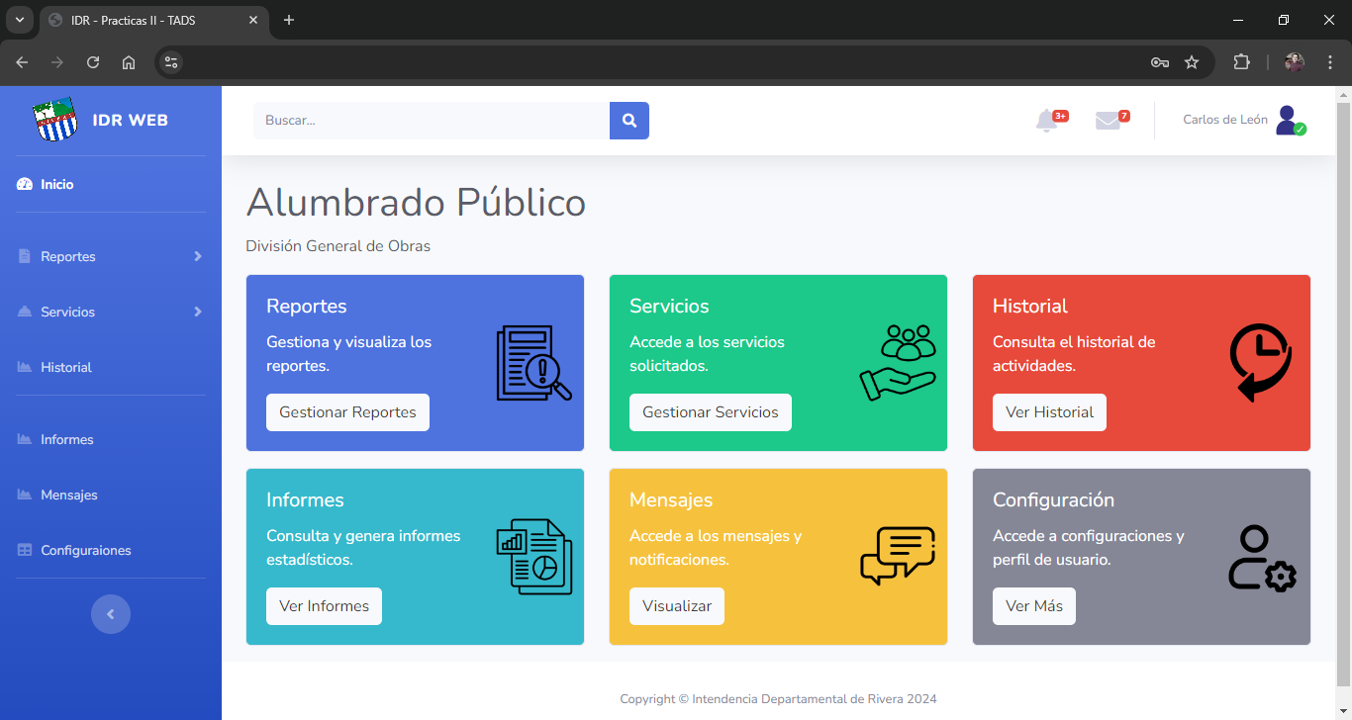This screenshot has width=1352, height=720.
Task: Click the Buscar search input field
Action: click(x=432, y=121)
